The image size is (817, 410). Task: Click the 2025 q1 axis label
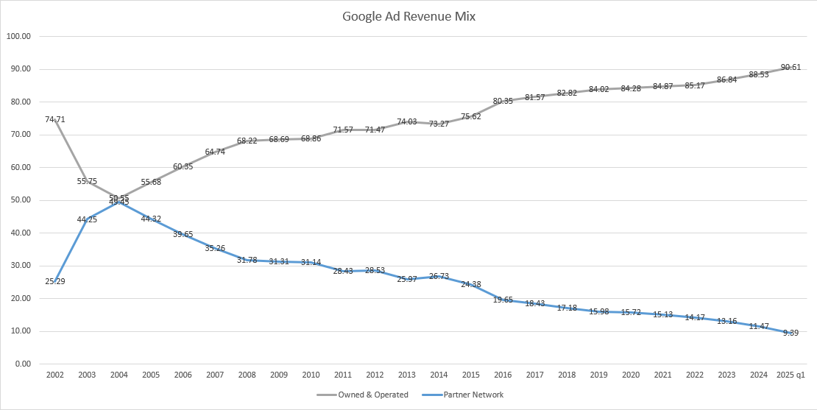click(791, 375)
